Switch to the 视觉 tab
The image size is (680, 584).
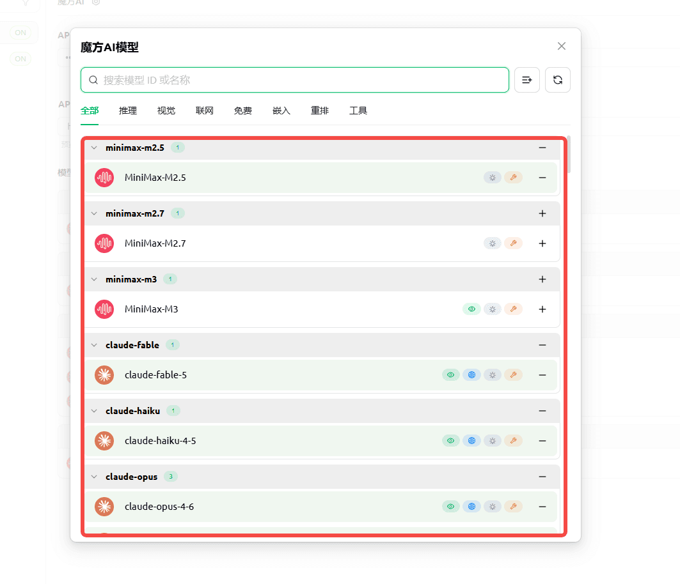point(166,111)
